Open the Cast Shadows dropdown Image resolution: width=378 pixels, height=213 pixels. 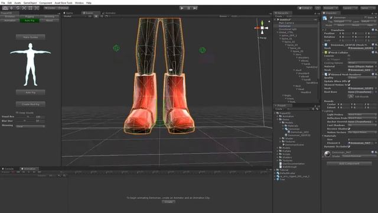(362, 125)
